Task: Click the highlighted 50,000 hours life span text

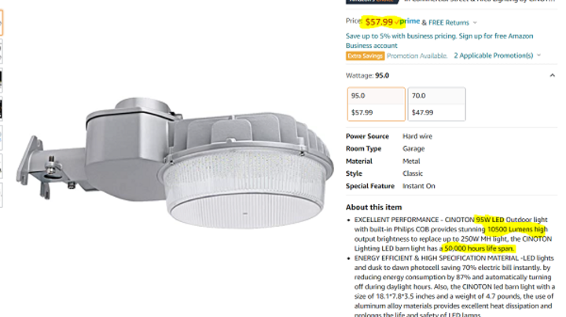Action: click(x=479, y=249)
